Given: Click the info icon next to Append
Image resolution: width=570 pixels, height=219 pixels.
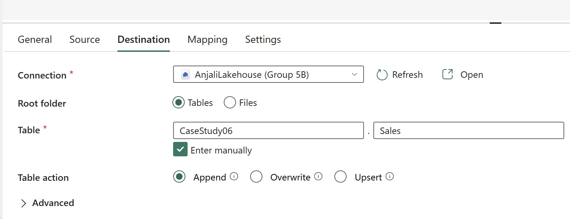Looking at the screenshot, I should coord(234,176).
